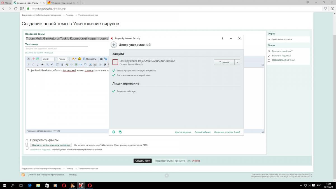Apply bold formatting in forum editor

click(29, 64)
